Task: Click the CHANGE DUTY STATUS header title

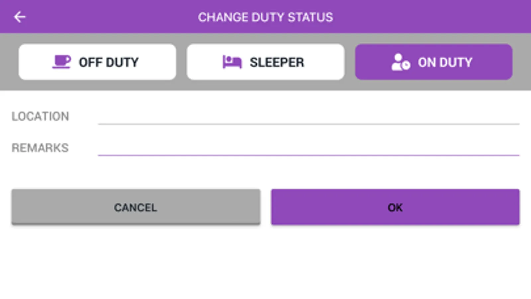Action: [x=265, y=17]
